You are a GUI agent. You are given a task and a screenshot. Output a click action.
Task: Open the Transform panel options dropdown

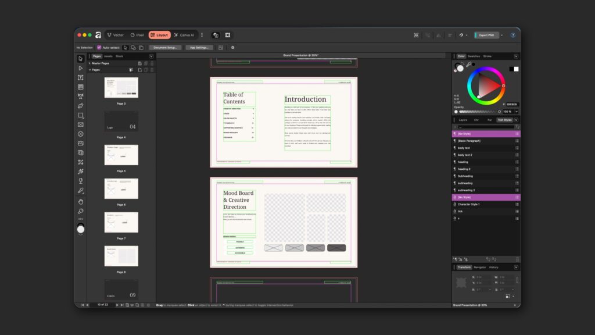tap(516, 268)
